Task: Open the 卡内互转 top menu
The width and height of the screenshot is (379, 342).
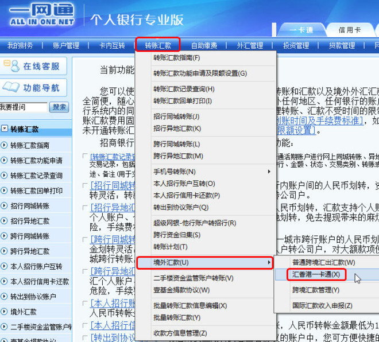Action: (112, 45)
